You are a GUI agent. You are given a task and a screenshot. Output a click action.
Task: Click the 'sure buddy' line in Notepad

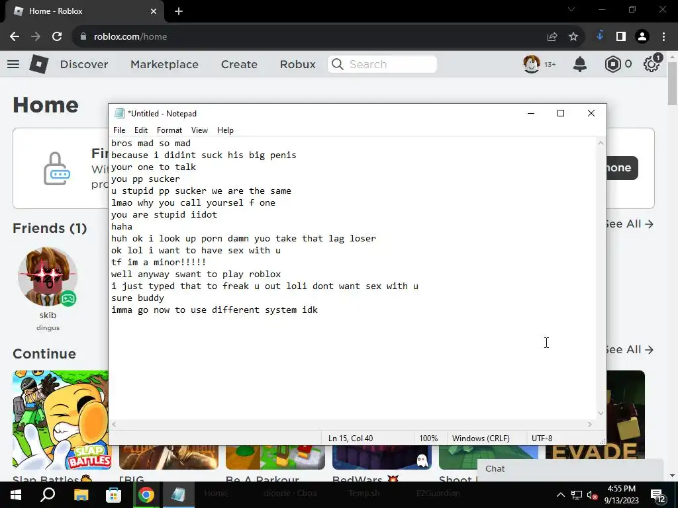[x=138, y=298]
